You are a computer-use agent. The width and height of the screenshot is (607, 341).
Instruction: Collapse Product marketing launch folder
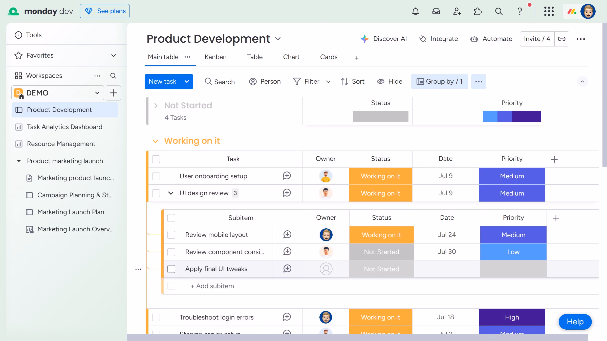click(x=19, y=161)
